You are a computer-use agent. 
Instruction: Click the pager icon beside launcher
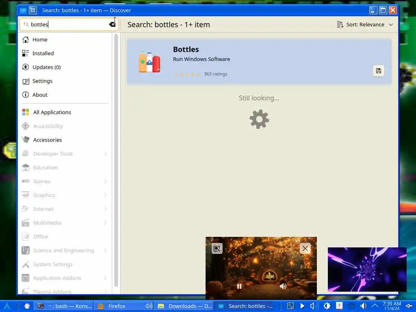(27, 306)
